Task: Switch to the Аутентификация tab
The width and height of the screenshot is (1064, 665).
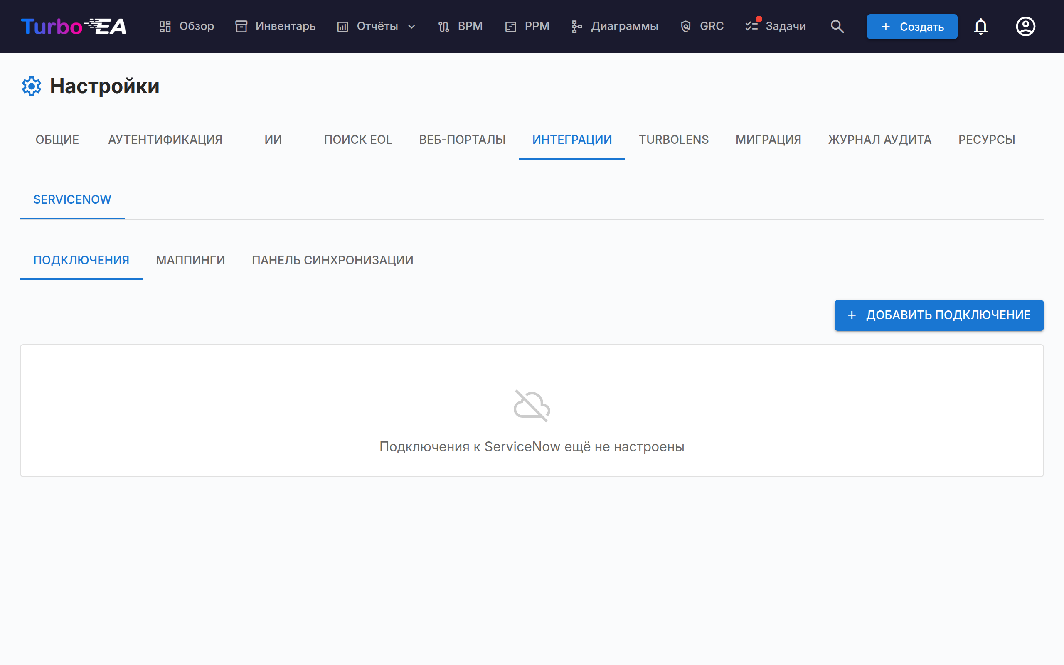Action: point(165,139)
